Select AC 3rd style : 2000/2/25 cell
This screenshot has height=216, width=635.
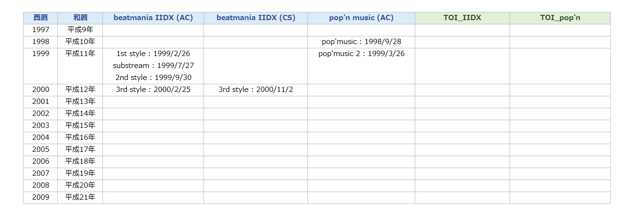[153, 90]
